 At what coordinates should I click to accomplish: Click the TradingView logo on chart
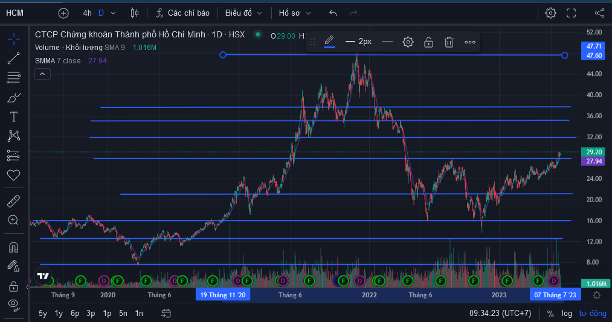point(43,276)
